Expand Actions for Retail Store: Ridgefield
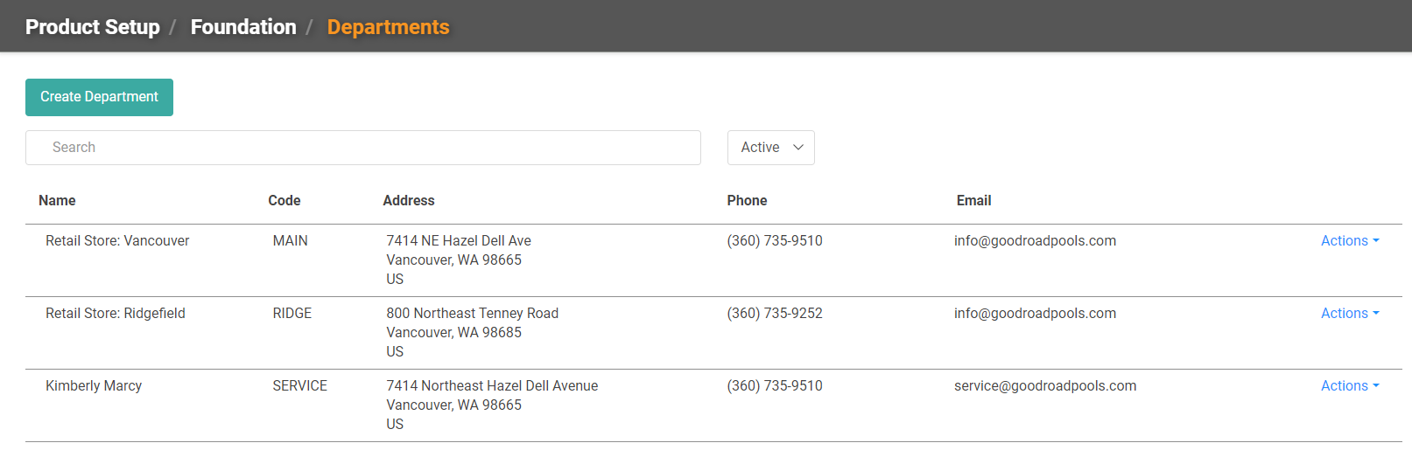 click(x=1350, y=313)
